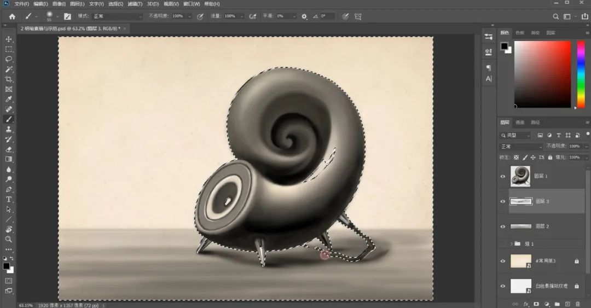The image size is (591, 308).
Task: Toggle visibility of 图层 3 layer
Action: (502, 201)
